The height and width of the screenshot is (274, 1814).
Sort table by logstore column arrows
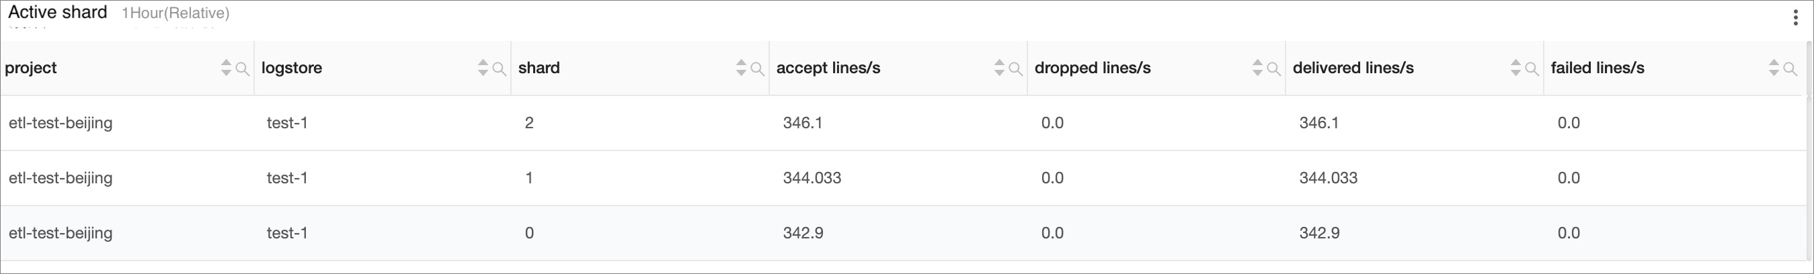coord(483,67)
